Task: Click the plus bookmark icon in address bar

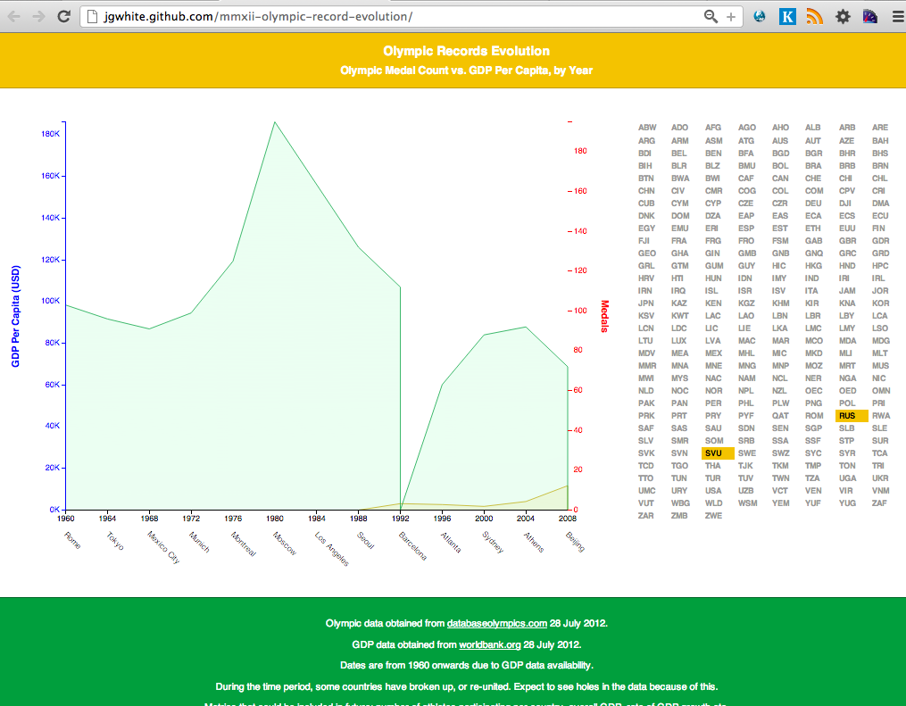Action: coord(731,17)
